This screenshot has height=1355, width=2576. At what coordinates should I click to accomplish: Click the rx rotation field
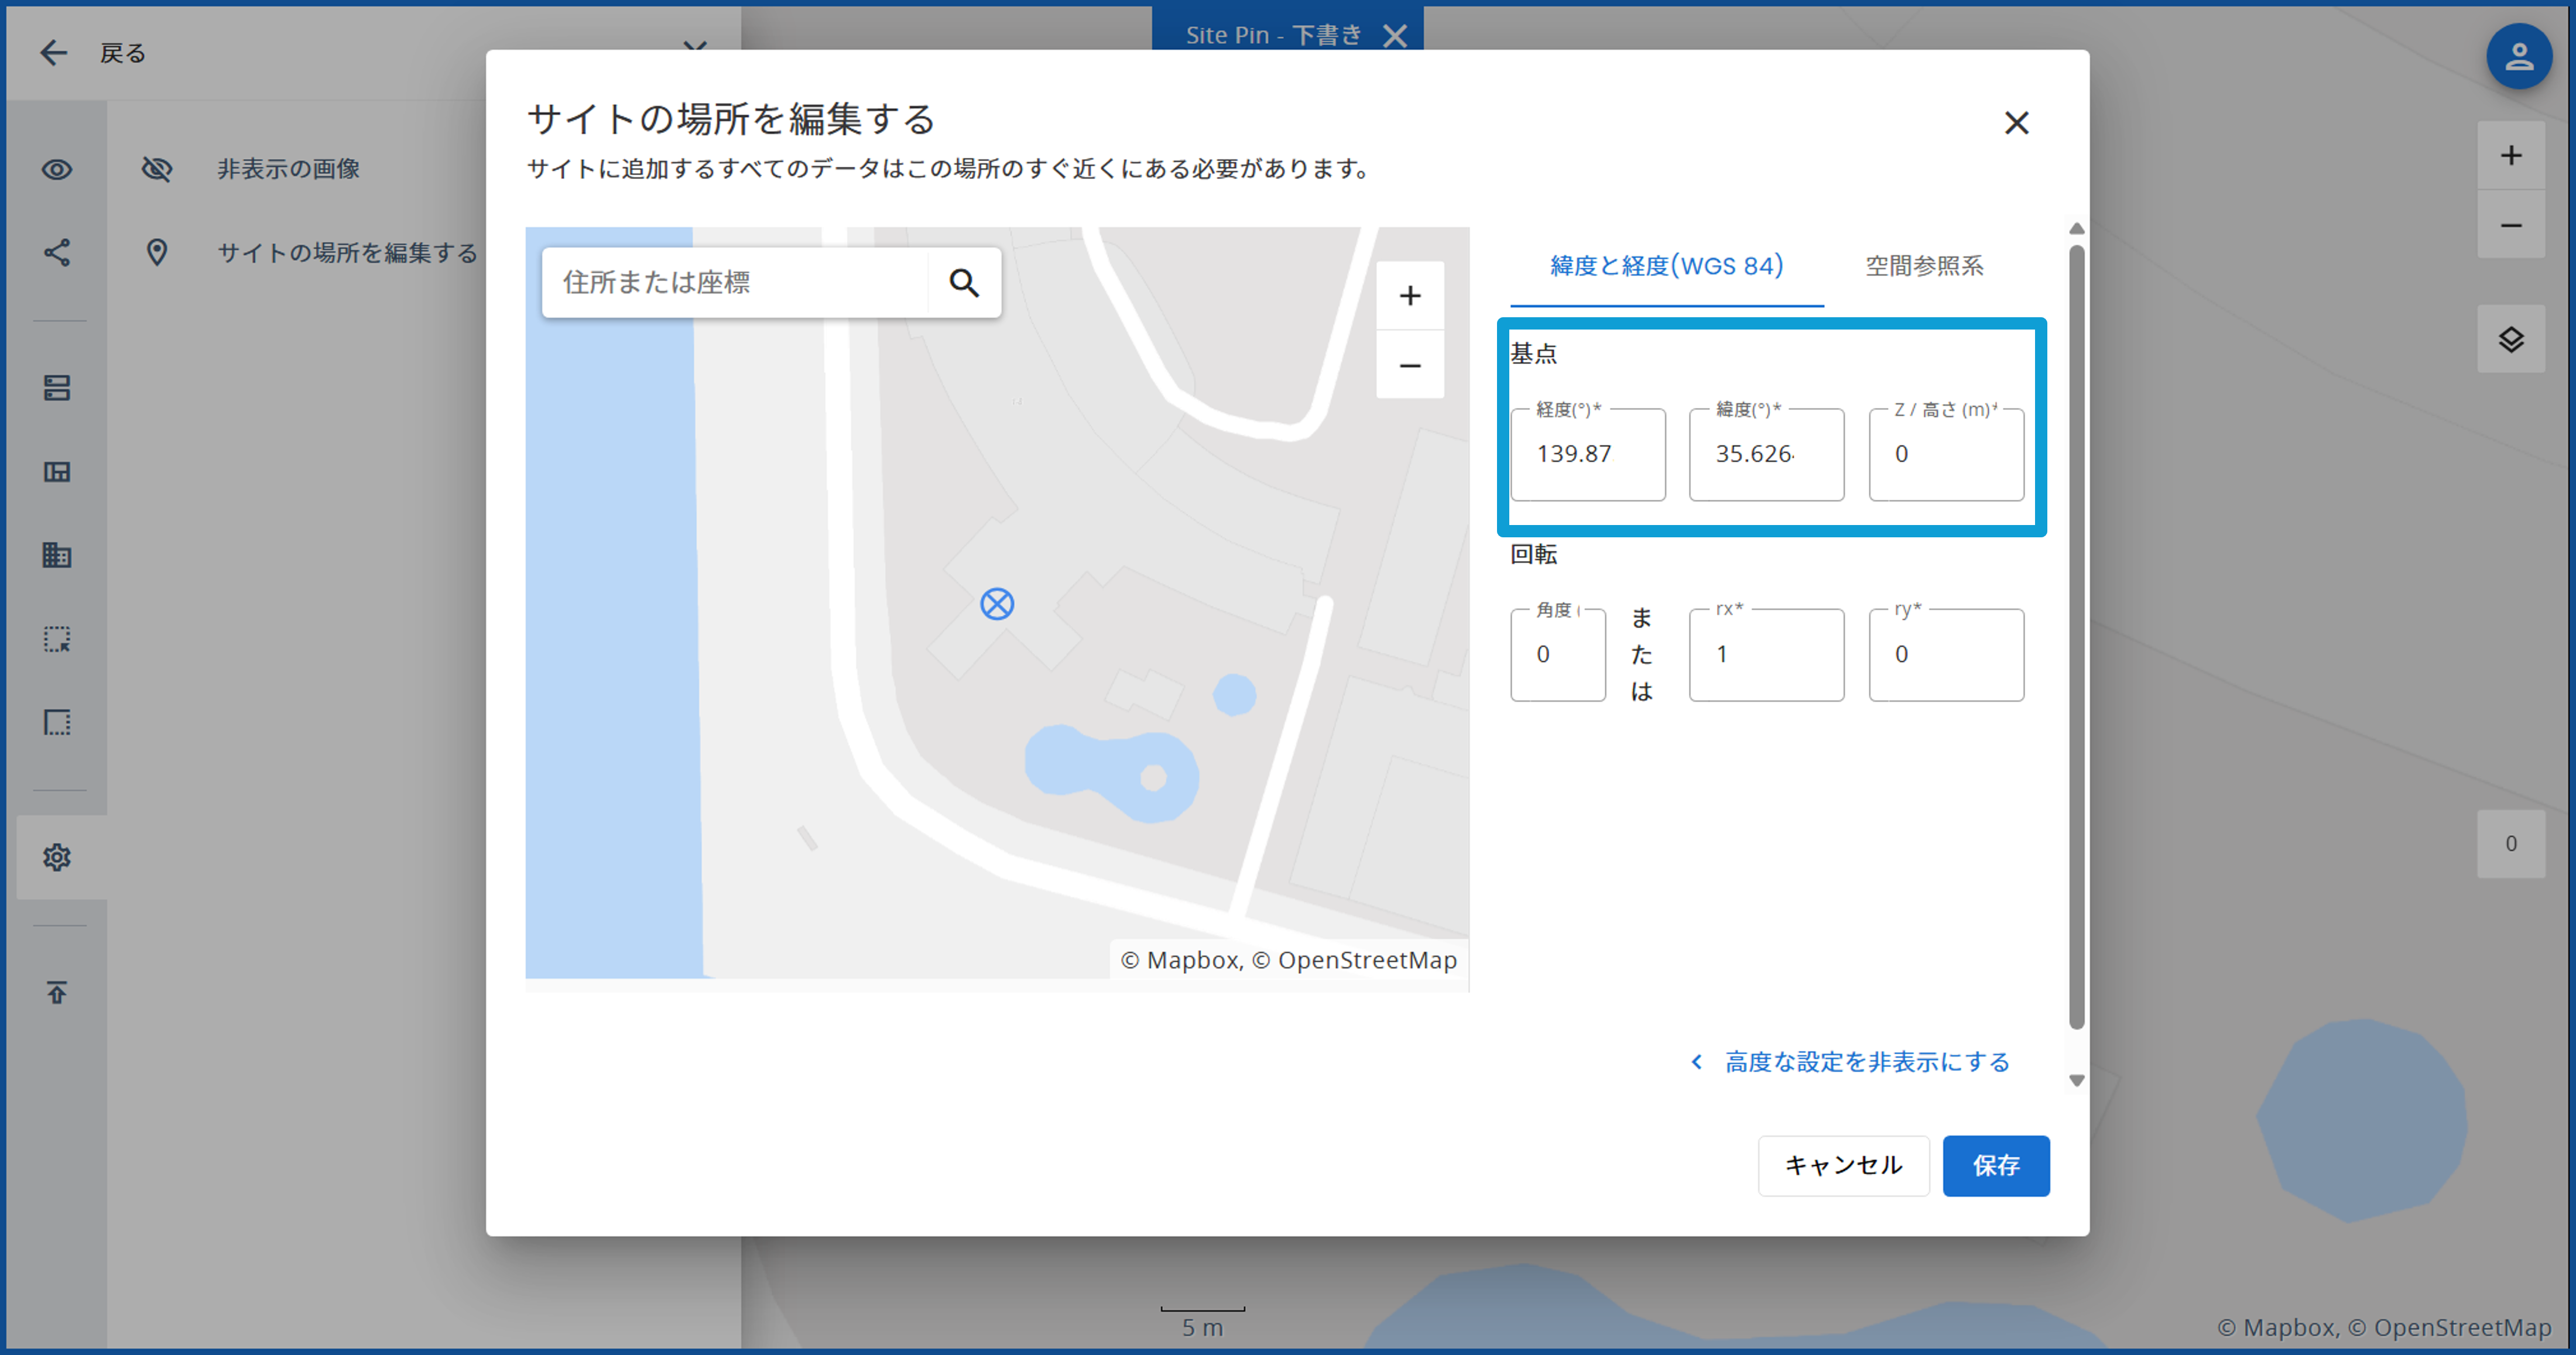tap(1766, 654)
